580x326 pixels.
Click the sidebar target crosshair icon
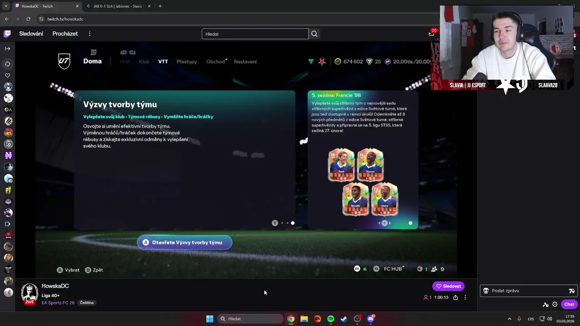(8, 64)
